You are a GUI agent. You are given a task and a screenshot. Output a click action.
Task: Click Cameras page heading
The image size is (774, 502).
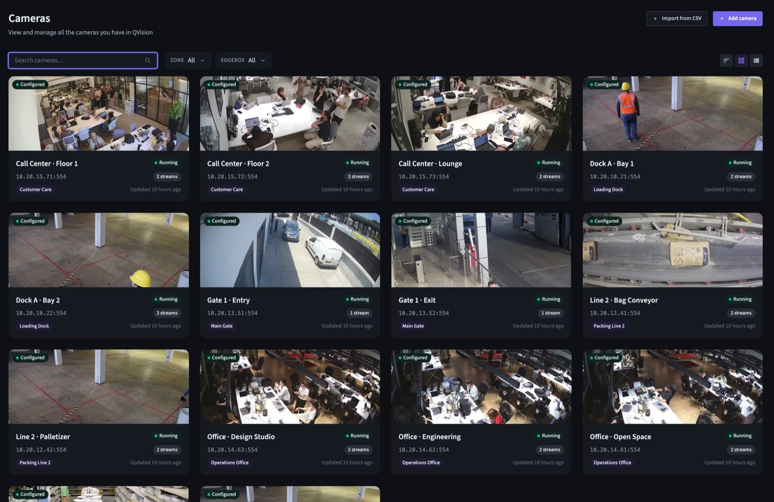click(x=30, y=18)
